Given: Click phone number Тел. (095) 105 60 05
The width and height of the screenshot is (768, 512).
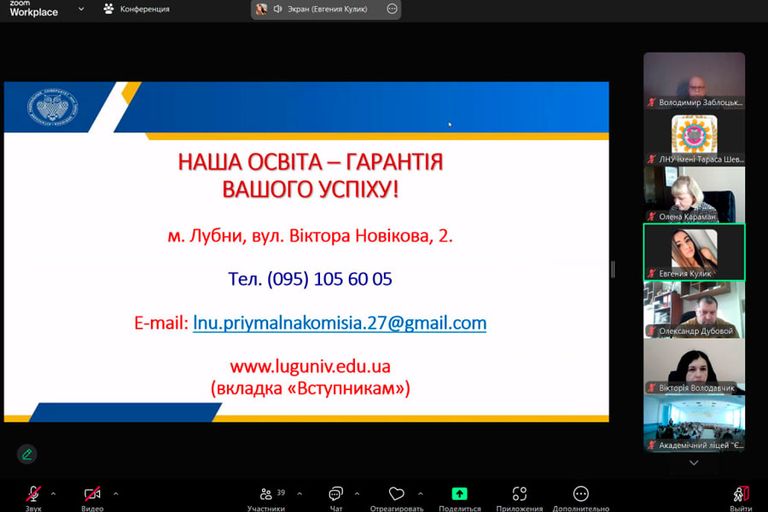Looking at the screenshot, I should coord(310,279).
